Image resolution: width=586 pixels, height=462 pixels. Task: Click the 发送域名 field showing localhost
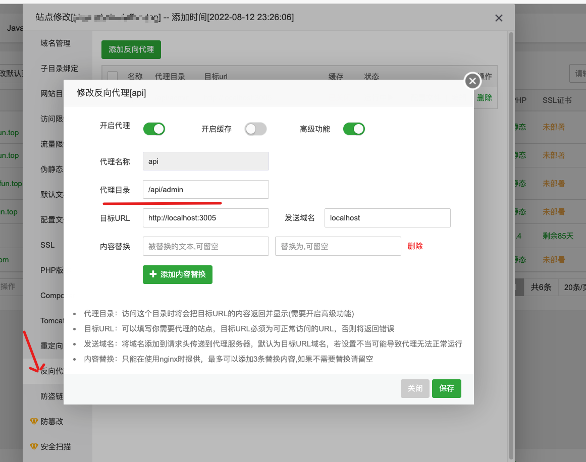[x=387, y=218]
